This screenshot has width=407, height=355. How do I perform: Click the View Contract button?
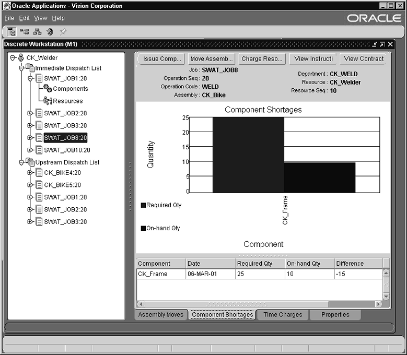coord(364,59)
